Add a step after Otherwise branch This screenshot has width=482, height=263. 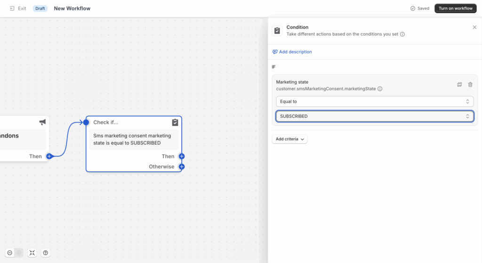point(182,166)
